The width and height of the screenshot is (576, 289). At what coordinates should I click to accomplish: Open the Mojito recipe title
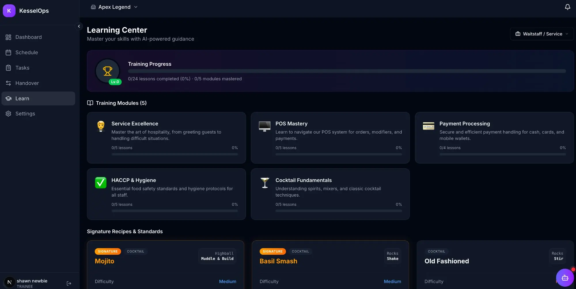105,261
